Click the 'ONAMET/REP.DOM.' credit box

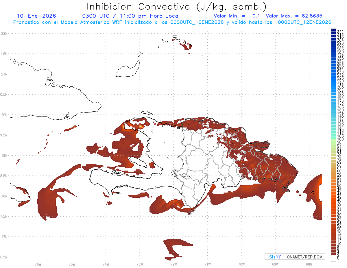click(x=295, y=257)
